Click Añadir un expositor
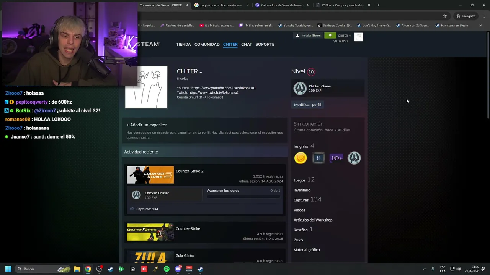This screenshot has height=275, width=490. pos(147,125)
